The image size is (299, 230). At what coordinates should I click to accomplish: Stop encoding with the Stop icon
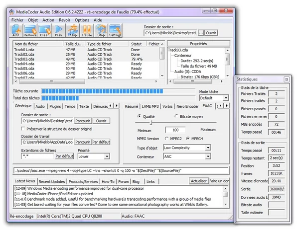click(101, 30)
